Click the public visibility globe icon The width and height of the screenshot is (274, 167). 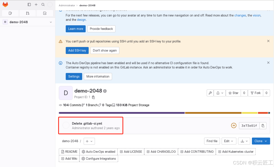coord(105,91)
